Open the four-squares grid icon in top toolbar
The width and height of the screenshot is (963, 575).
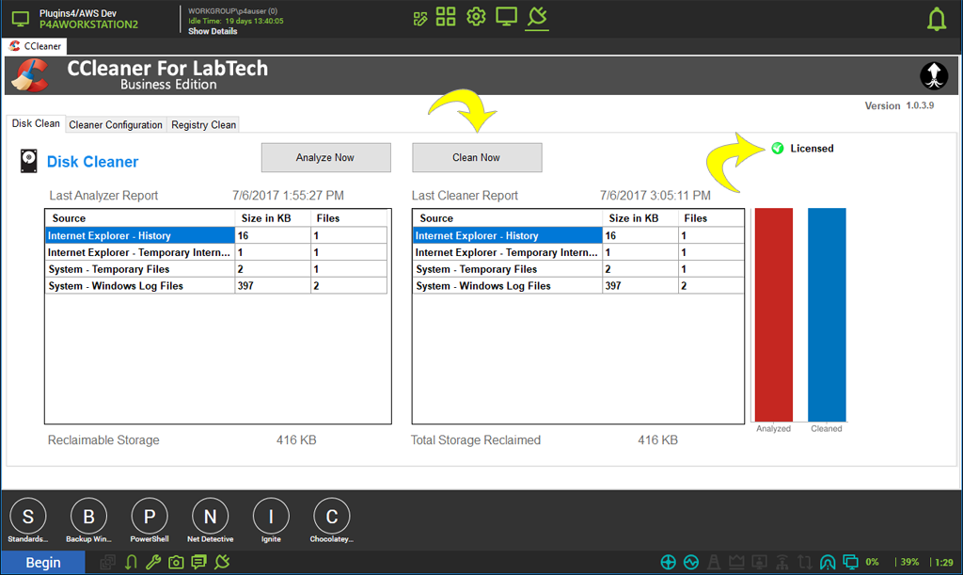pyautogui.click(x=446, y=17)
